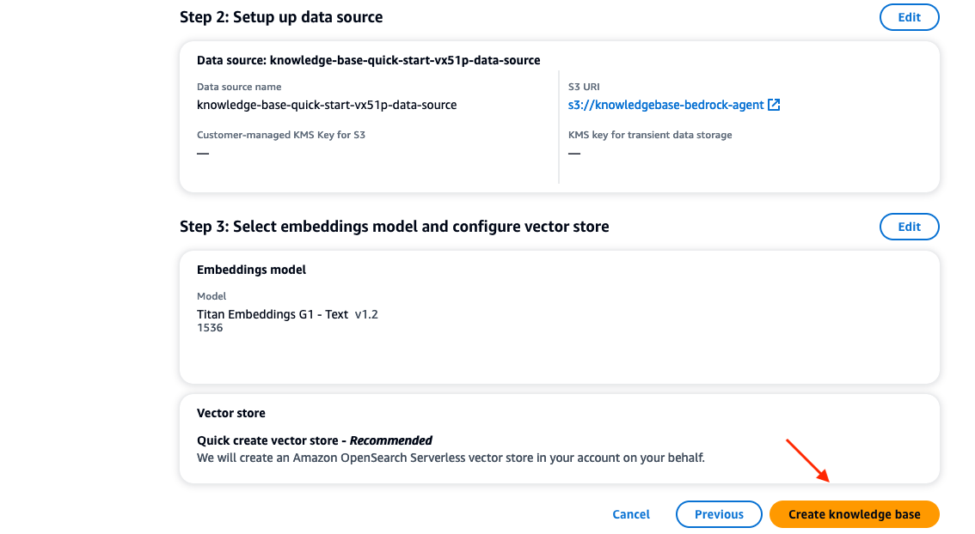Click the Titan Embeddings G1 - Text name
975x534 pixels.
point(273,314)
